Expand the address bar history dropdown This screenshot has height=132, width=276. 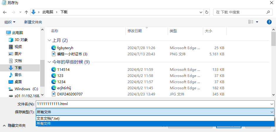201,12
